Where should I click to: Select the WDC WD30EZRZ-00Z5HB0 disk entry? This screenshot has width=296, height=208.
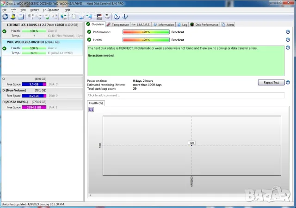pyautogui.click(x=43, y=47)
